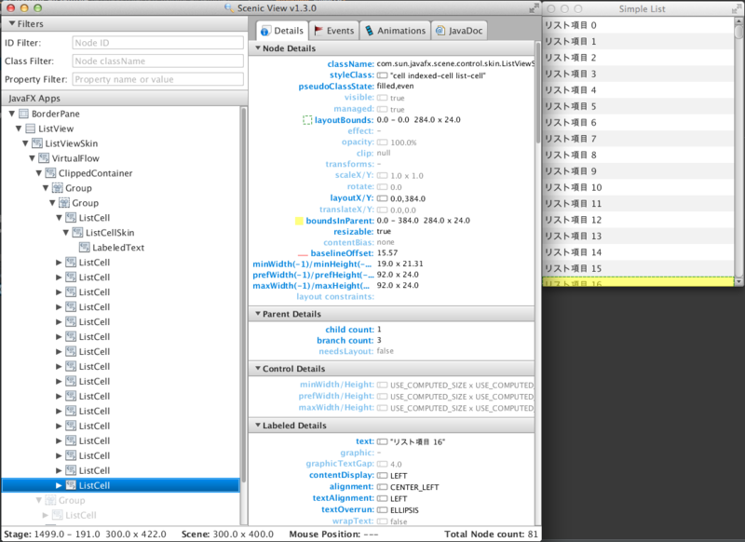Click the details panel vertical scrollbar
The height and width of the screenshot is (542, 745).
[x=538, y=92]
